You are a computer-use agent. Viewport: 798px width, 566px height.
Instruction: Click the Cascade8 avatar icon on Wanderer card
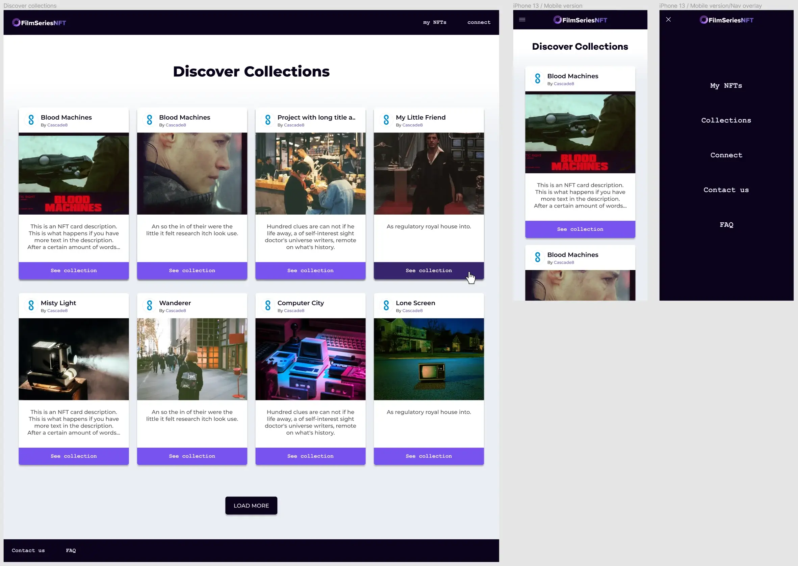[x=149, y=305]
